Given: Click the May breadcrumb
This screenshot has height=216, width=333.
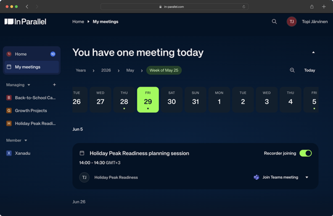Looking at the screenshot, I should 130,70.
